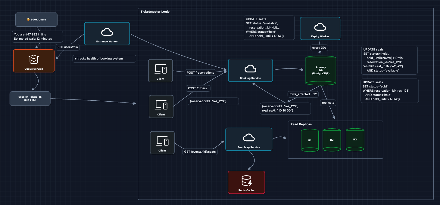Select the "500 users/min" edge label
The image size is (440, 205).
(68, 47)
